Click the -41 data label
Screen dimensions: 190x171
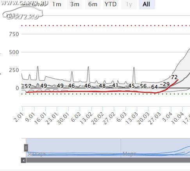113,86
